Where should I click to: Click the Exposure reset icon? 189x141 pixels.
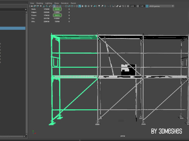click(x=128, y=6)
